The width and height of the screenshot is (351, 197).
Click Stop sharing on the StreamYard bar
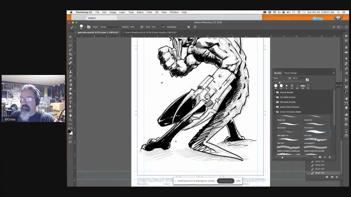tap(226, 181)
